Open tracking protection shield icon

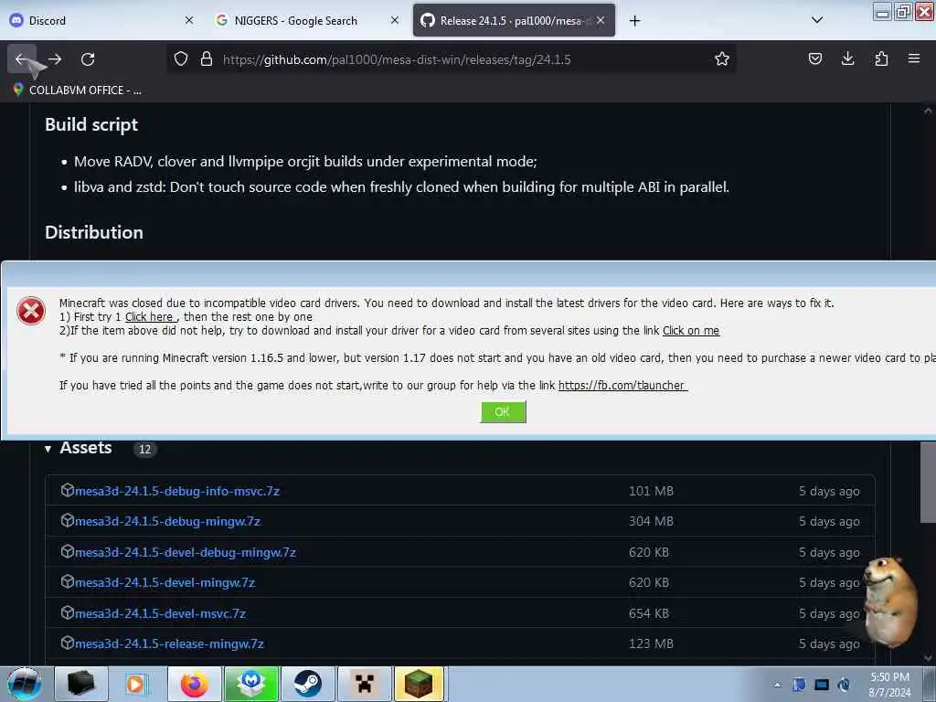(181, 59)
